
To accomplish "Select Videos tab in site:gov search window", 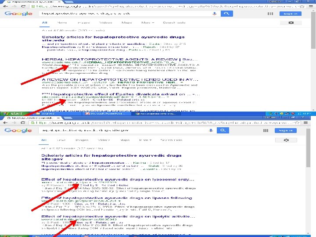I will tap(104, 140).
